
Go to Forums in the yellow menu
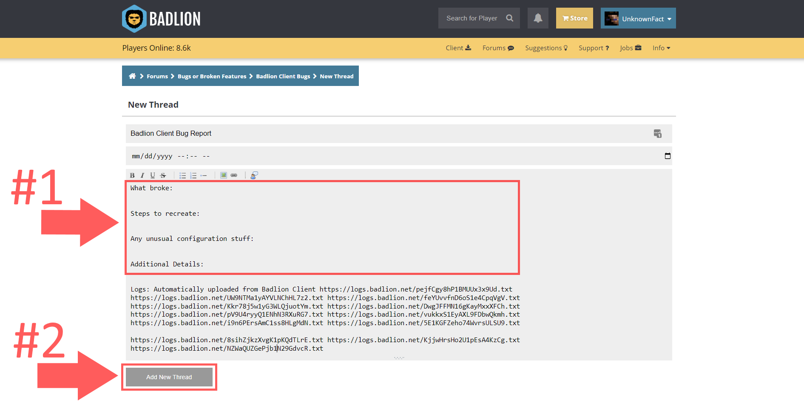tap(498, 48)
